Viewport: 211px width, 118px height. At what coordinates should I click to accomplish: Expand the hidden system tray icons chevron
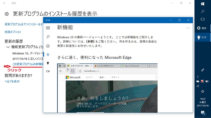click(198, 77)
